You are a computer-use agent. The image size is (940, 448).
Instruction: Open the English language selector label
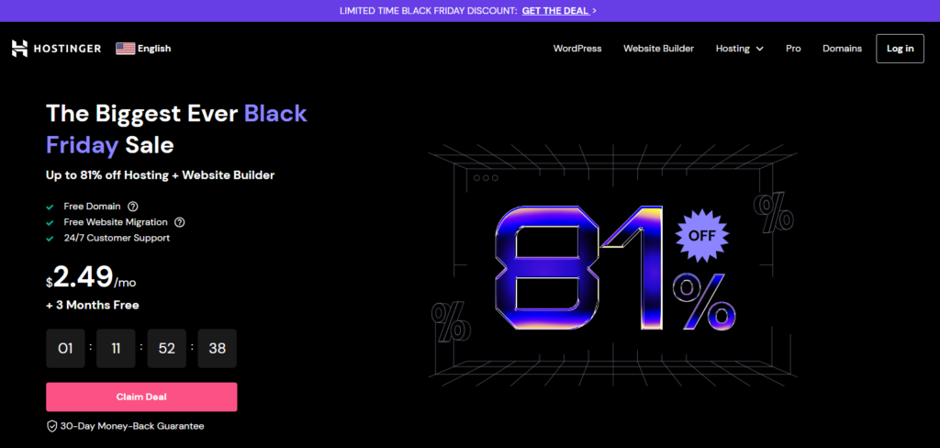[154, 49]
